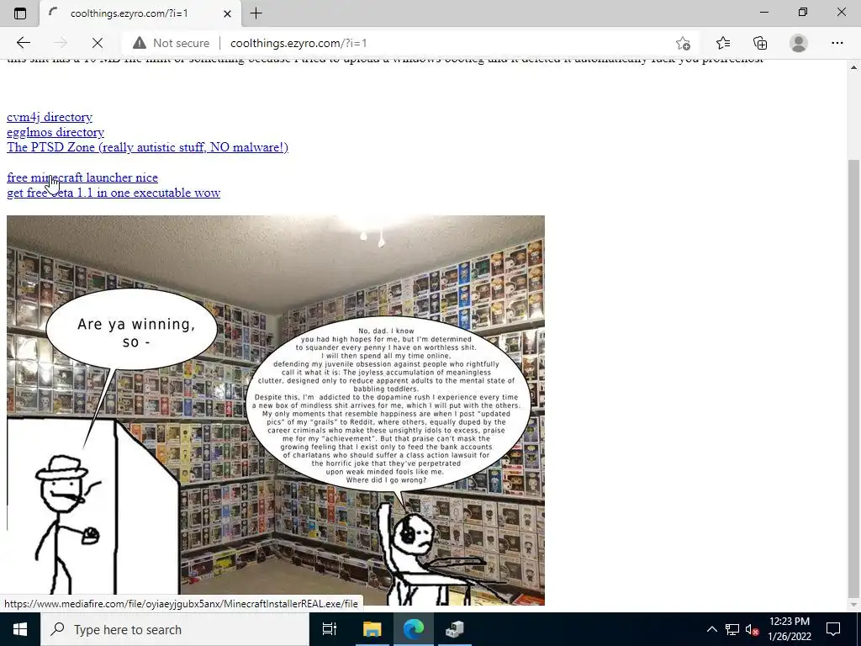Screen dimensions: 861x646
Task: Open Task View from taskbar
Action: tap(330, 629)
